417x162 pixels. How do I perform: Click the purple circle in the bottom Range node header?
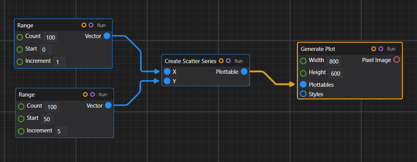click(92, 94)
